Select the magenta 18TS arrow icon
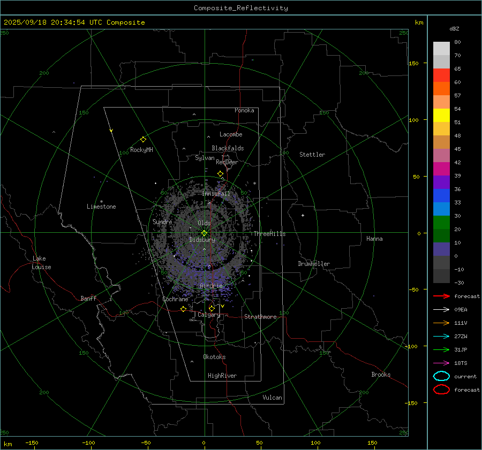Screen dimensions: 482x450 [x=441, y=363]
